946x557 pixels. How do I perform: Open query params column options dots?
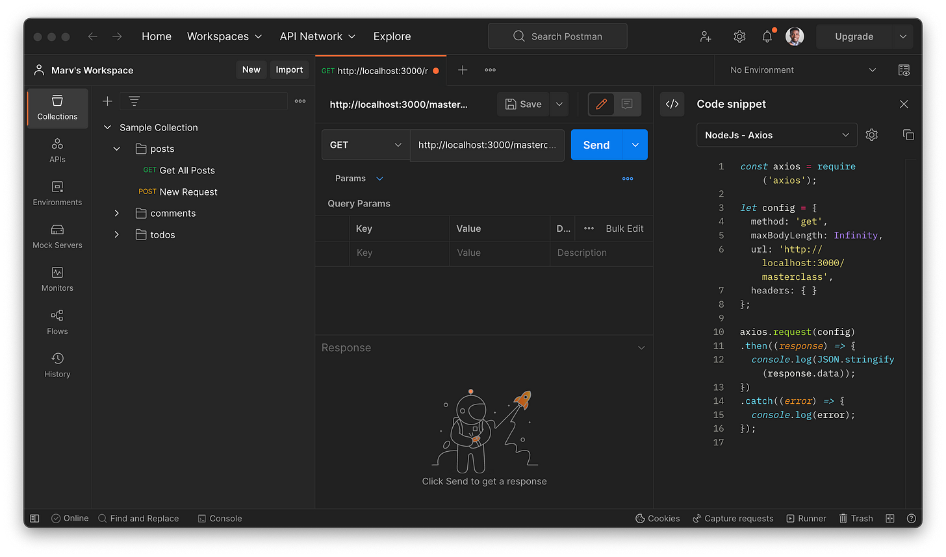point(589,229)
